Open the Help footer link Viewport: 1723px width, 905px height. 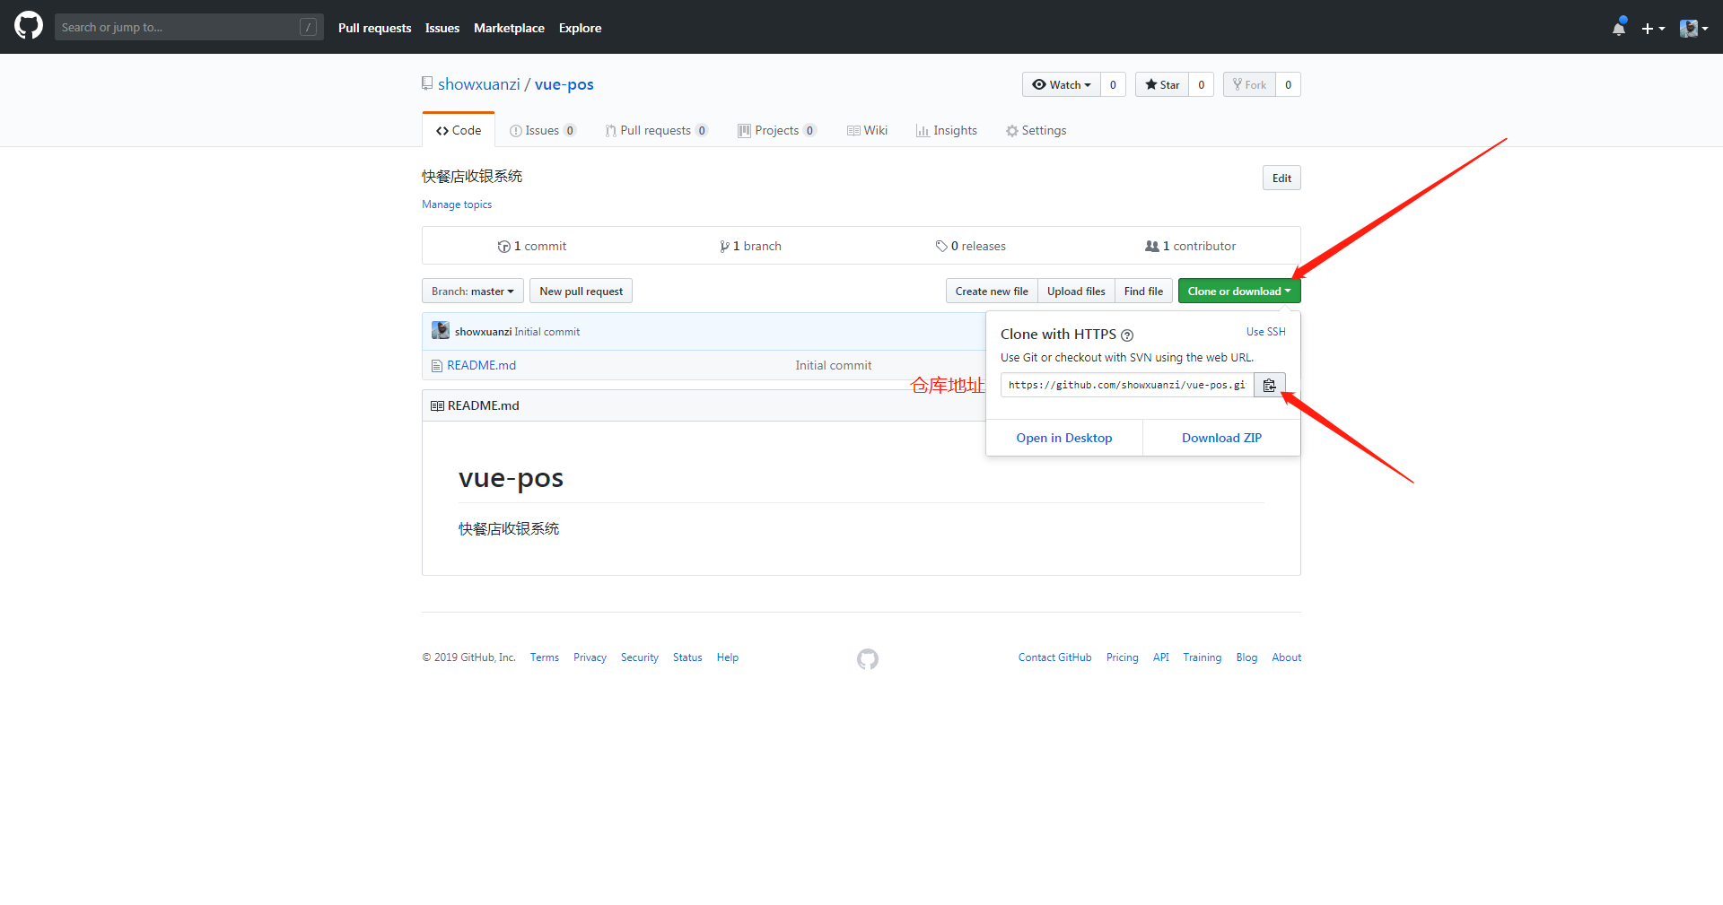pyautogui.click(x=727, y=657)
